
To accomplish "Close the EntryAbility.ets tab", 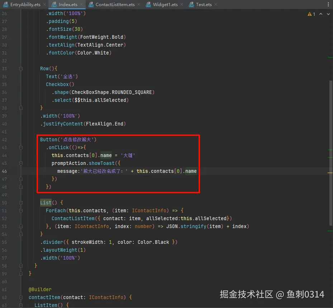I will coord(44,4).
